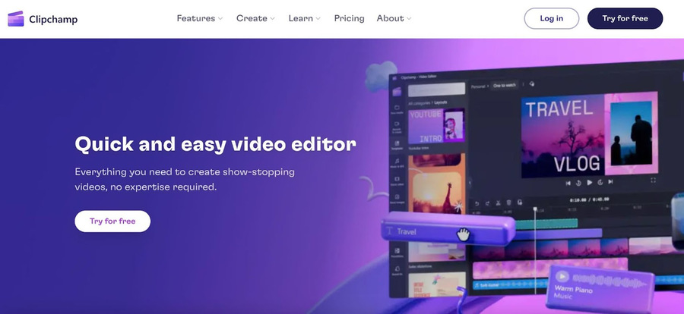Expand the Features dropdown menu
Viewport: 684px width, 314px height.
pyautogui.click(x=200, y=18)
